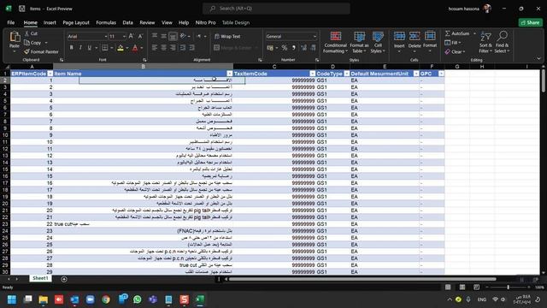Switch to Page Break Preview icon
547x308 pixels.
[x=477, y=287]
